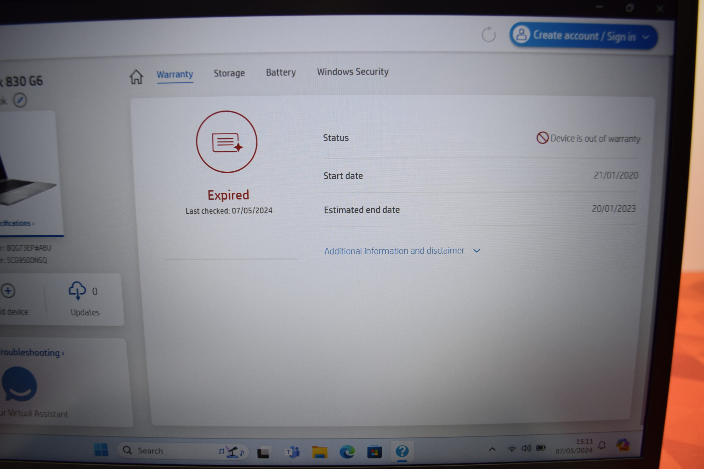The width and height of the screenshot is (704, 469).
Task: Click the chevron beside the disclaimer link
Action: pos(477,251)
